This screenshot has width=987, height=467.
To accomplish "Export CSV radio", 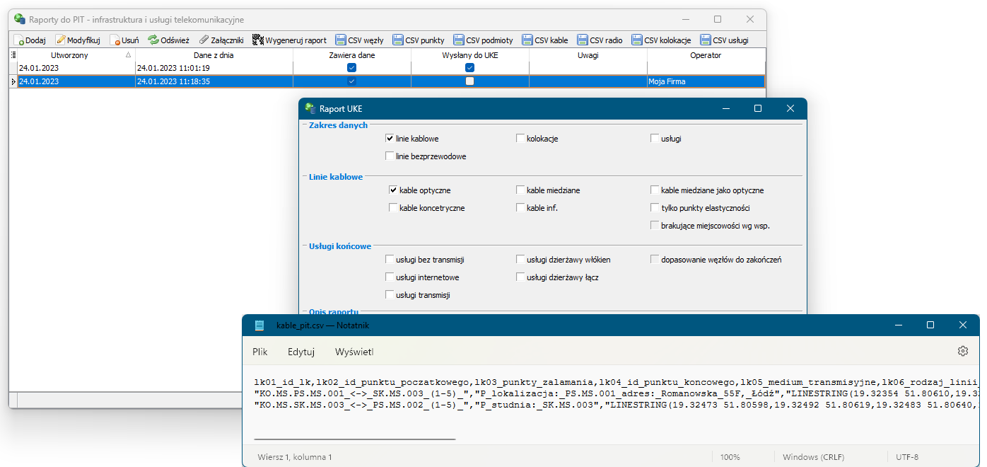I will tap(600, 40).
